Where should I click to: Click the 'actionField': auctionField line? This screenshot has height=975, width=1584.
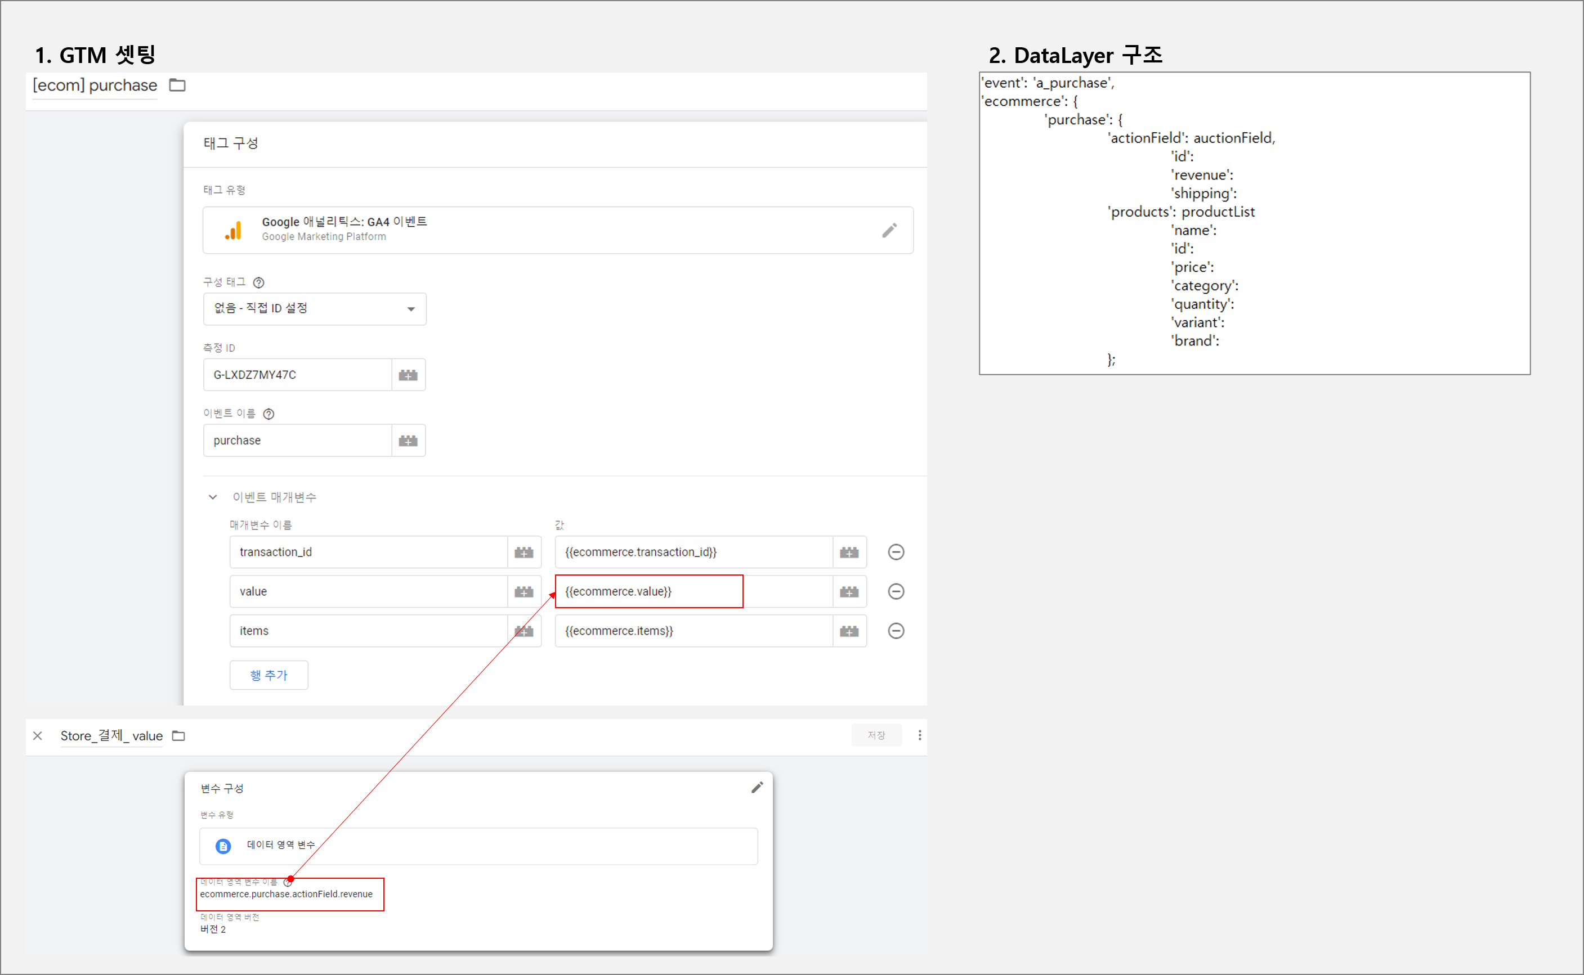coord(1191,138)
